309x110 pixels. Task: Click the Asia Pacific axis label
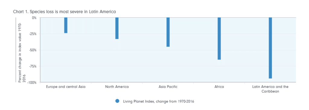(x=168, y=87)
